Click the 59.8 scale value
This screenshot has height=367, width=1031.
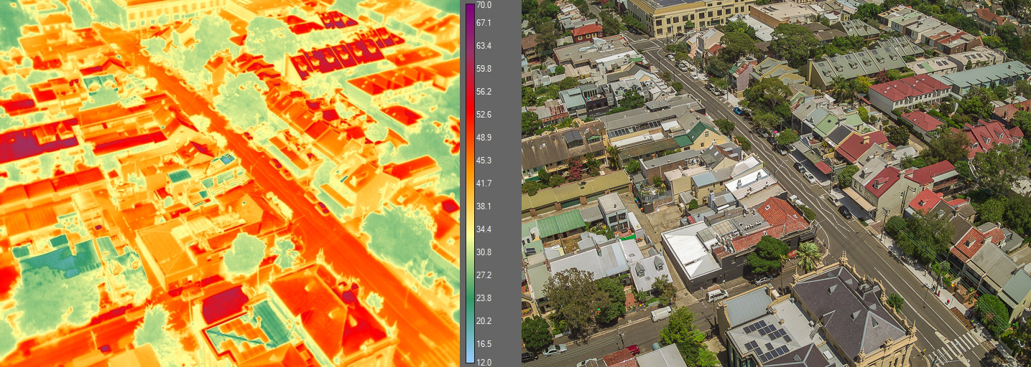(484, 69)
